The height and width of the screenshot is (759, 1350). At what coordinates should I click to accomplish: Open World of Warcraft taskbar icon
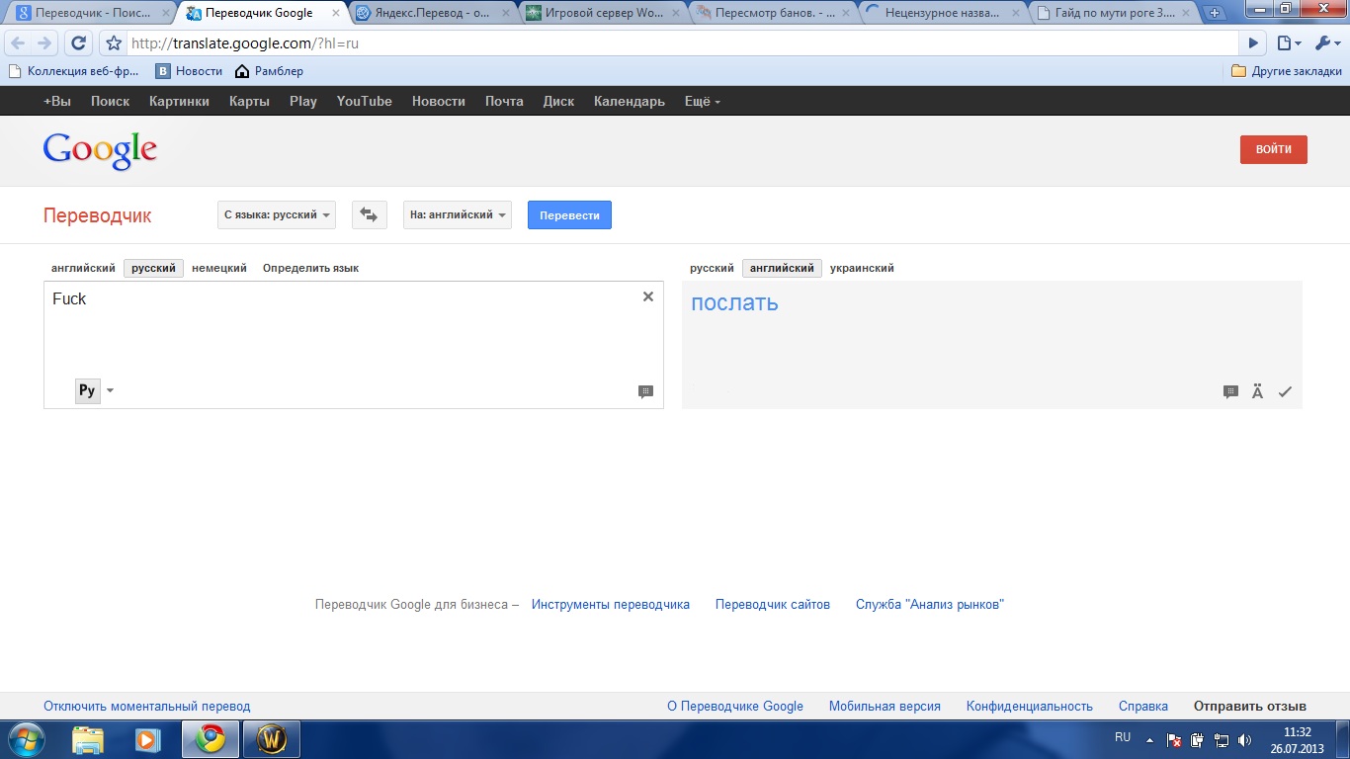point(272,738)
